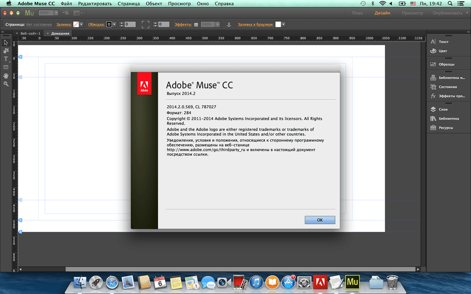Open Safari from the Dock
Image resolution: width=471 pixels, height=294 pixels.
coord(112,282)
